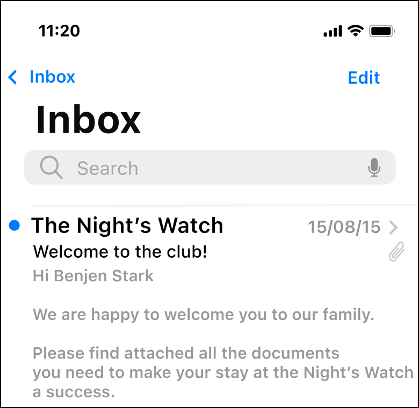This screenshot has width=419, height=408.
Task: Tap the cellular signal bars icon
Action: (x=333, y=31)
